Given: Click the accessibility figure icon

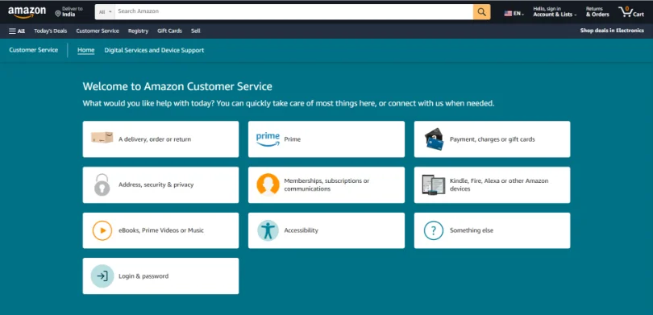Looking at the screenshot, I should 268,230.
